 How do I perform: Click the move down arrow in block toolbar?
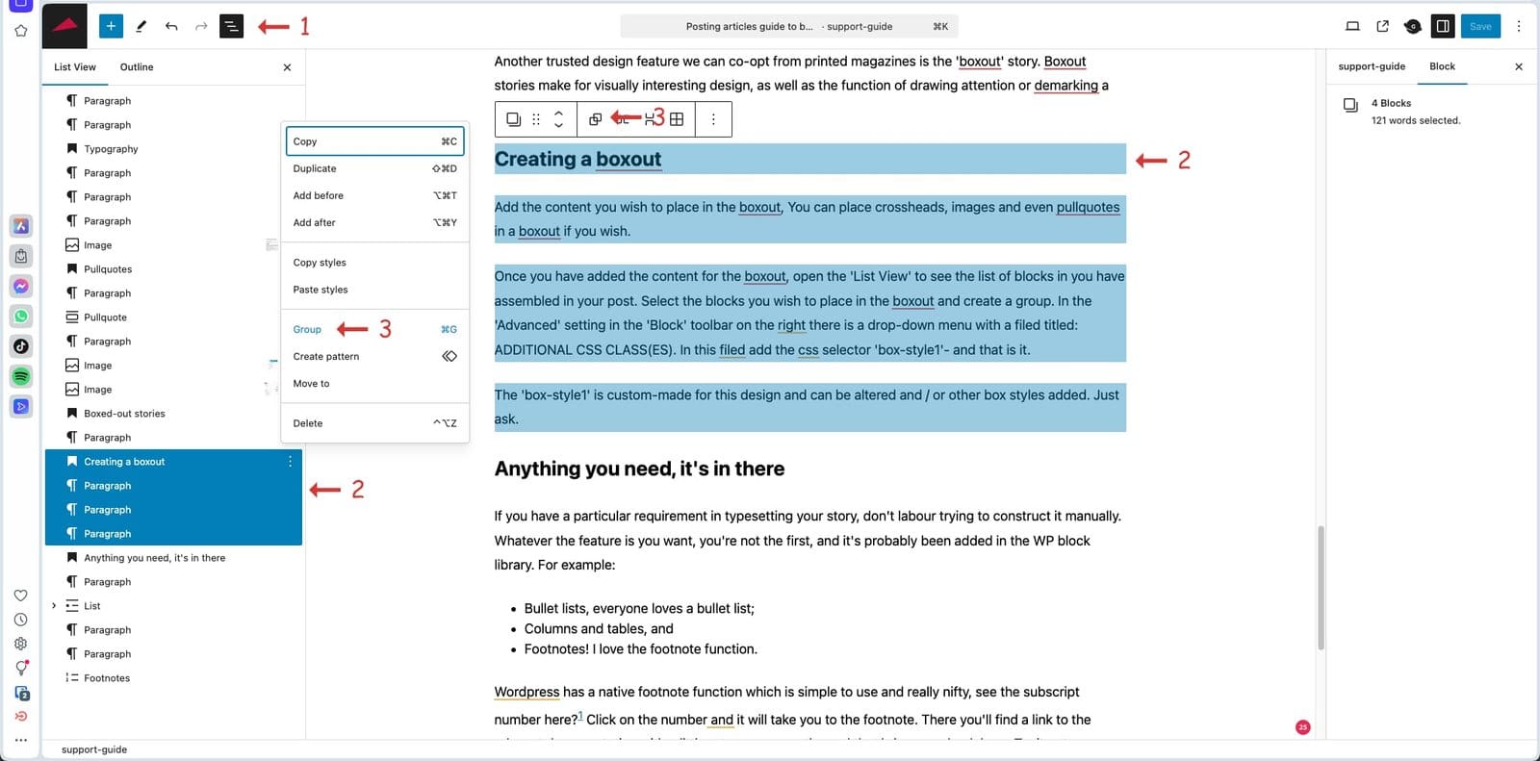pyautogui.click(x=558, y=126)
